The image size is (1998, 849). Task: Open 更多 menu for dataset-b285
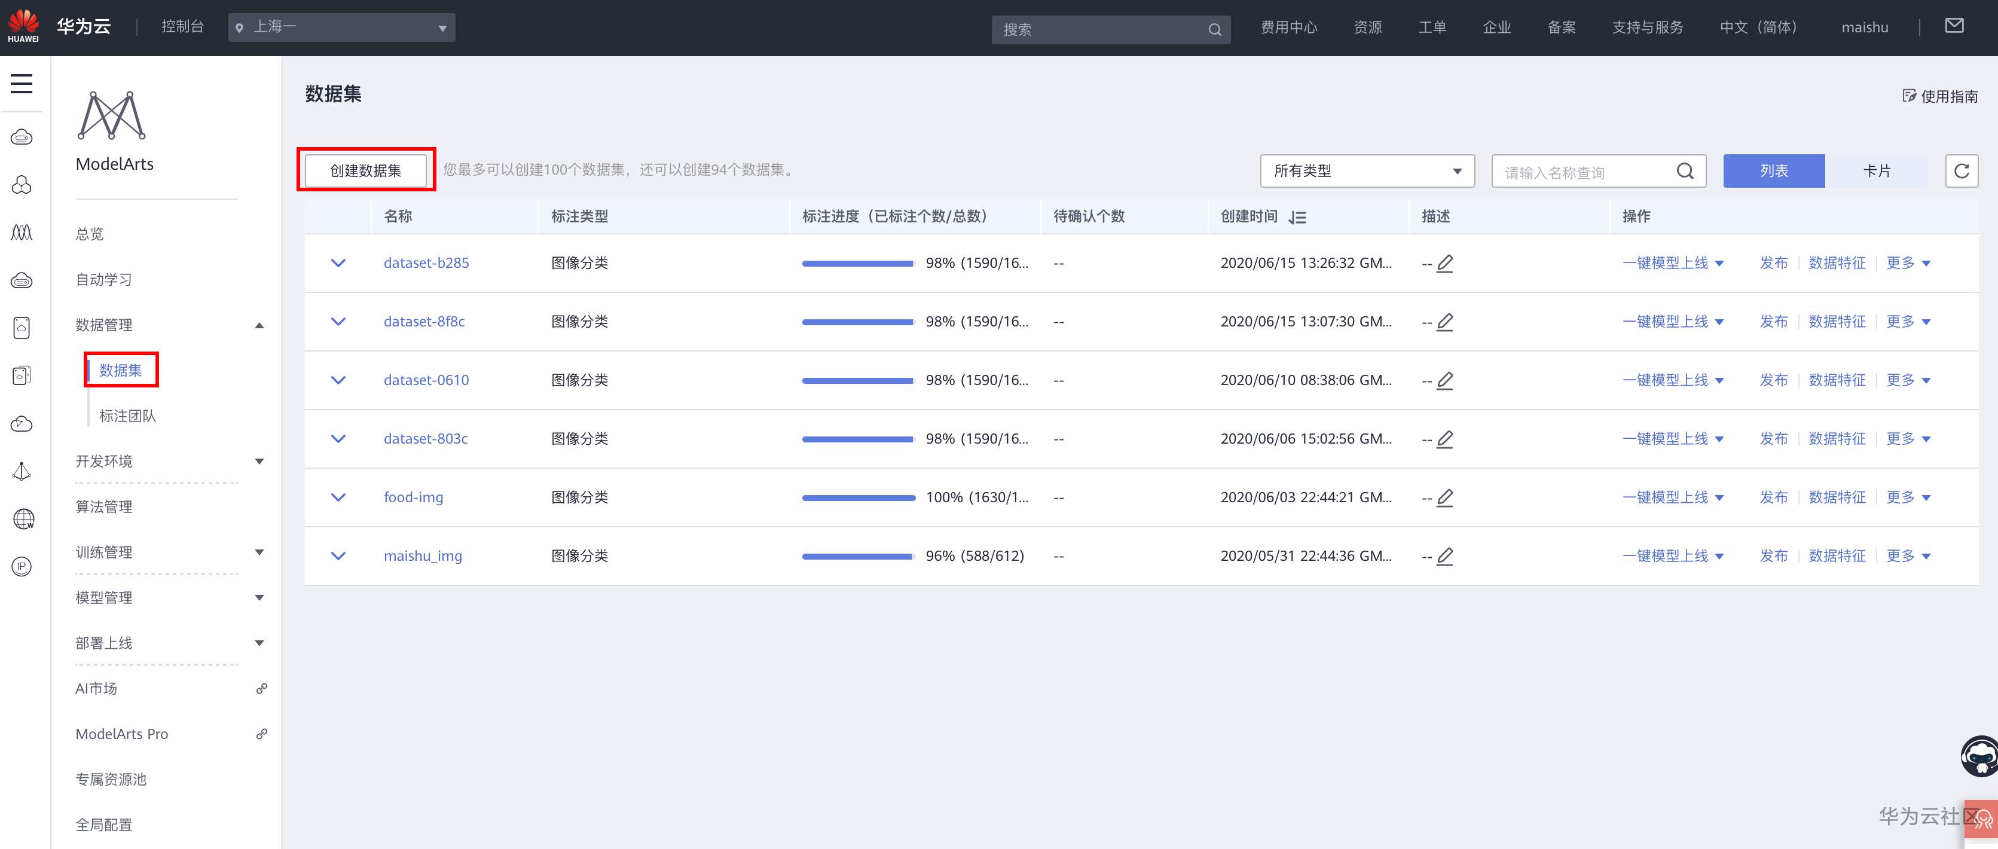click(x=1908, y=264)
